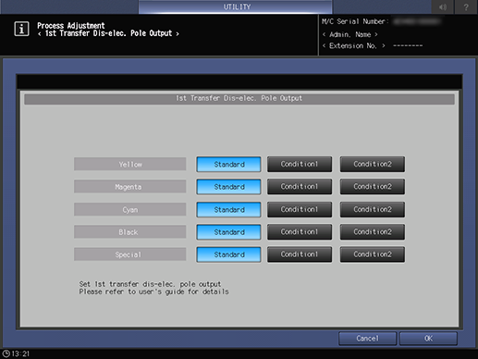Screen dimensions: 478x359
Task: Click the Magenta color label
Action: pyautogui.click(x=130, y=187)
